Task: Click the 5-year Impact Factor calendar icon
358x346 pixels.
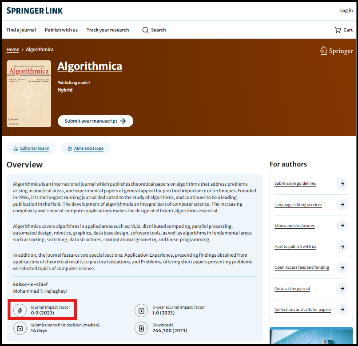Action: 141,310
